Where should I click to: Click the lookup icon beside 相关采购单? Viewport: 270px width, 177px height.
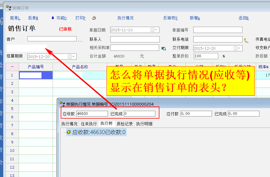(163, 48)
